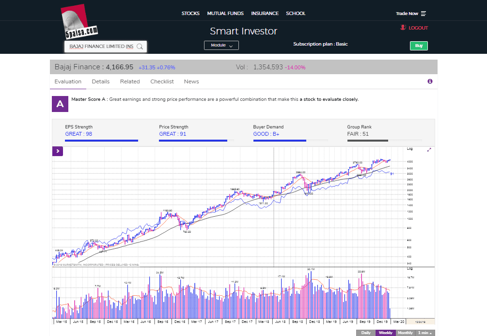Viewport: 487px width, 336px height.
Task: Click the 5paisa.com logo
Action: coord(79,22)
